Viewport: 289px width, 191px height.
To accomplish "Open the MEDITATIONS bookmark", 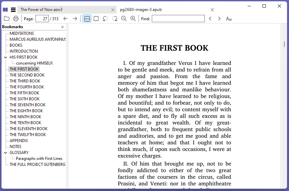I will point(22,33).
